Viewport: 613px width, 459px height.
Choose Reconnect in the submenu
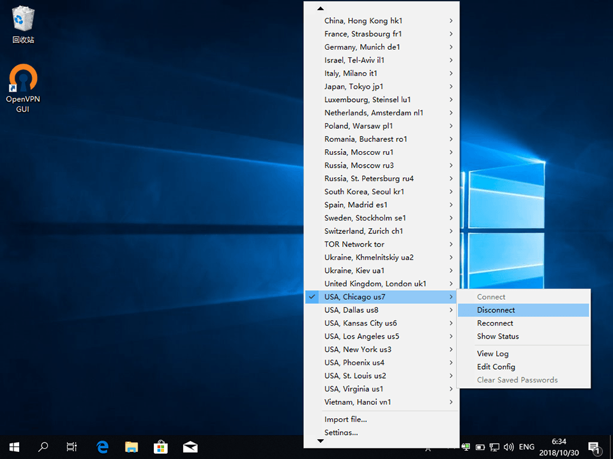[523, 323]
